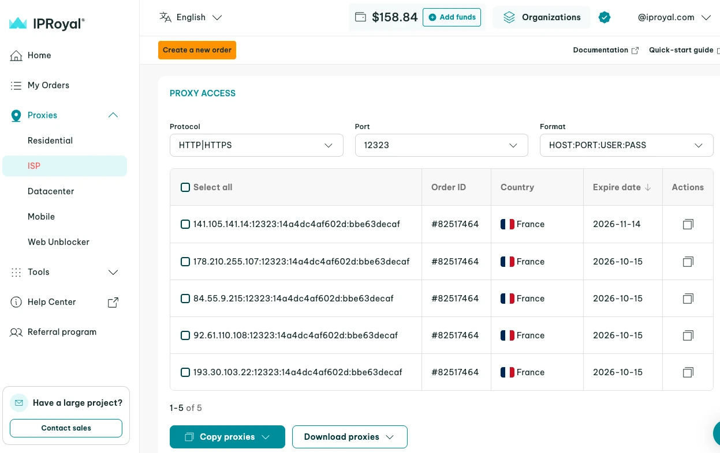Copy proxy 92.61.110.108 via Actions icon
Viewport: 720px width, 453px height.
(688, 335)
